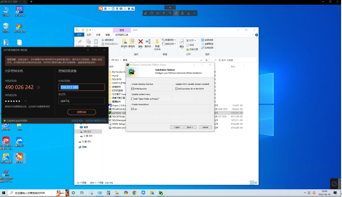Click the Next > button in the installer
Viewport: 342px width, 197px height.
point(190,127)
